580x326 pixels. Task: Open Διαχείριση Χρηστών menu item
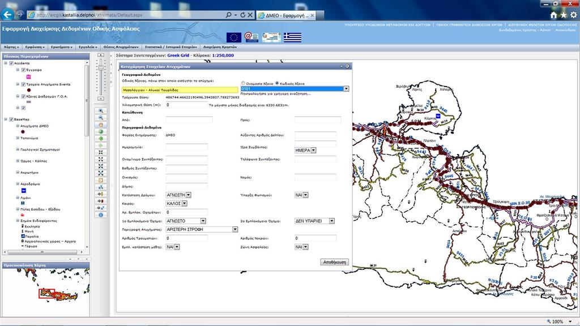click(220, 47)
